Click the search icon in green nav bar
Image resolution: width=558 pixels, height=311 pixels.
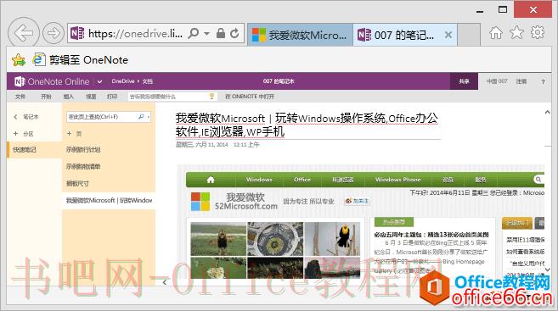pos(538,180)
